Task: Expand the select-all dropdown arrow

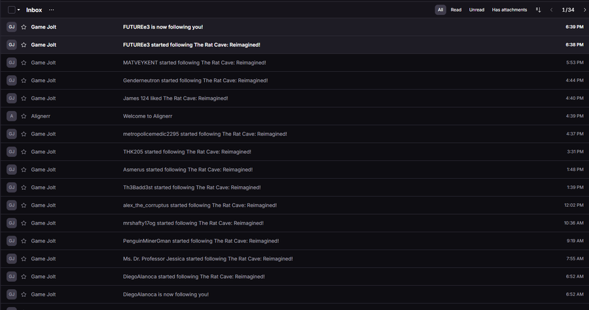Action: tap(19, 10)
